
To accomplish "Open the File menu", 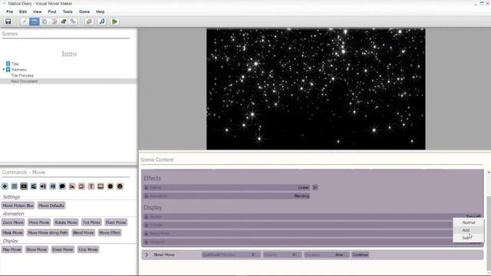I will [x=10, y=11].
